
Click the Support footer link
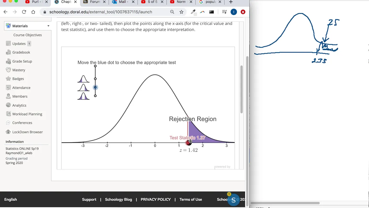coord(89,200)
